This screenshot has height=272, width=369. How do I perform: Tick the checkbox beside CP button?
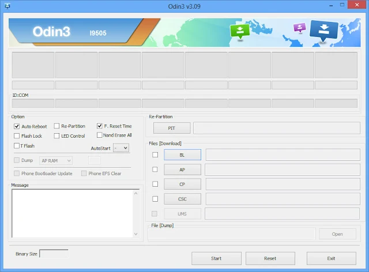coord(155,184)
